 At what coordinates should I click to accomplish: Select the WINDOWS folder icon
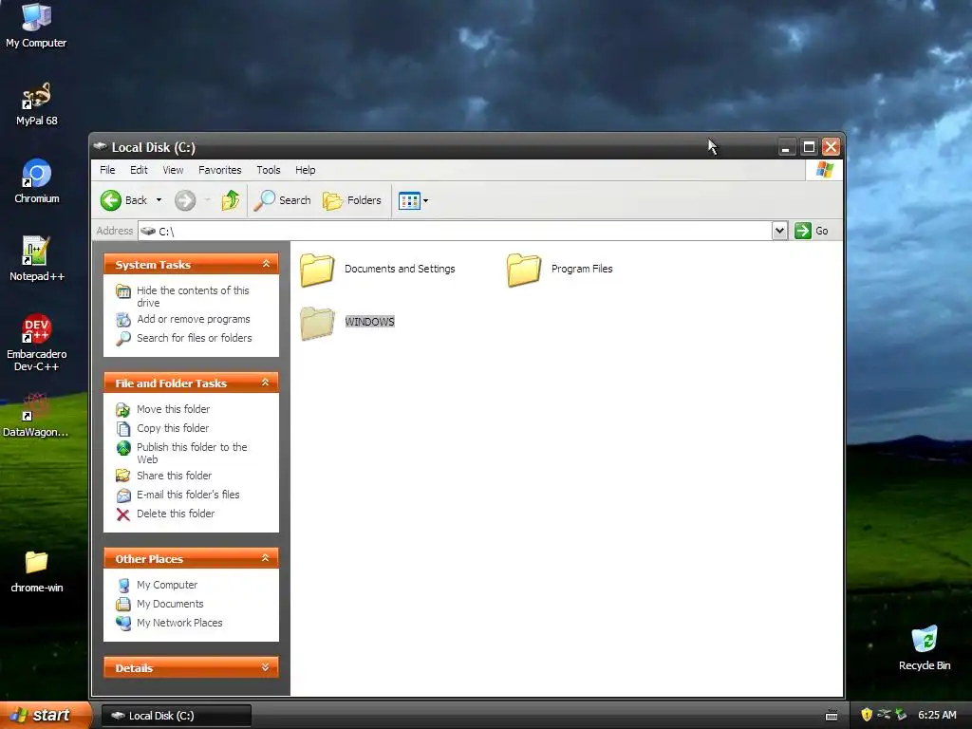pos(317,323)
